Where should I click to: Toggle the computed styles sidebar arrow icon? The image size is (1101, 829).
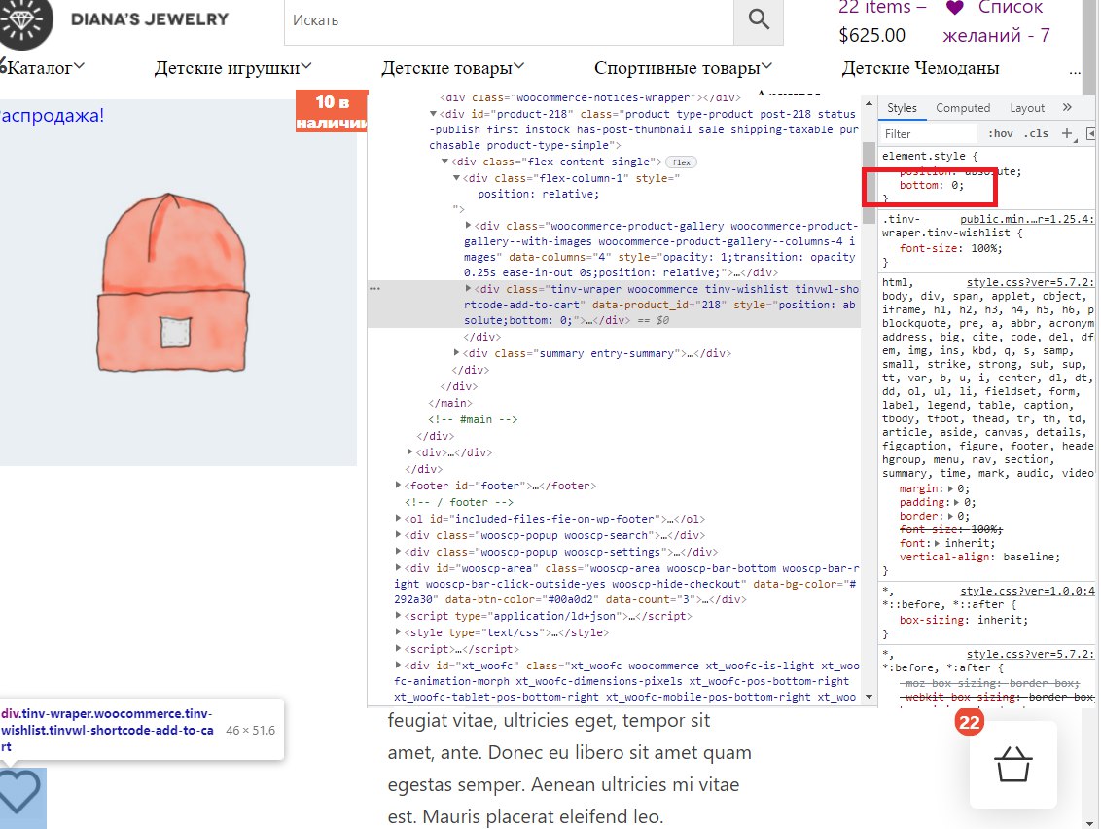pos(1090,133)
